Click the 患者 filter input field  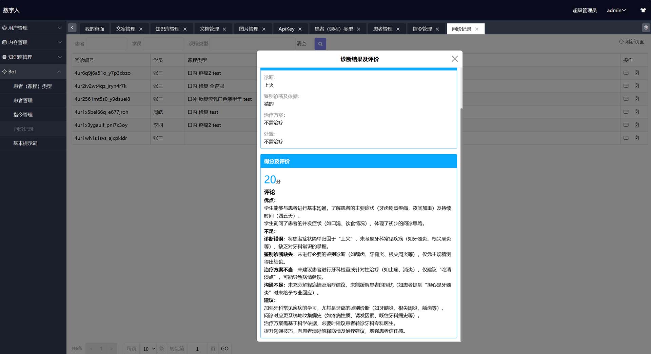coord(106,44)
